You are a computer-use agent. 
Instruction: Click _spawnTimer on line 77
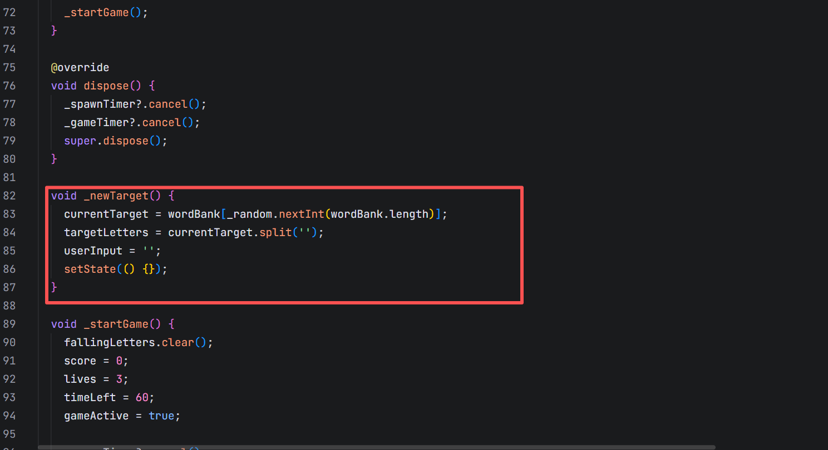point(100,104)
